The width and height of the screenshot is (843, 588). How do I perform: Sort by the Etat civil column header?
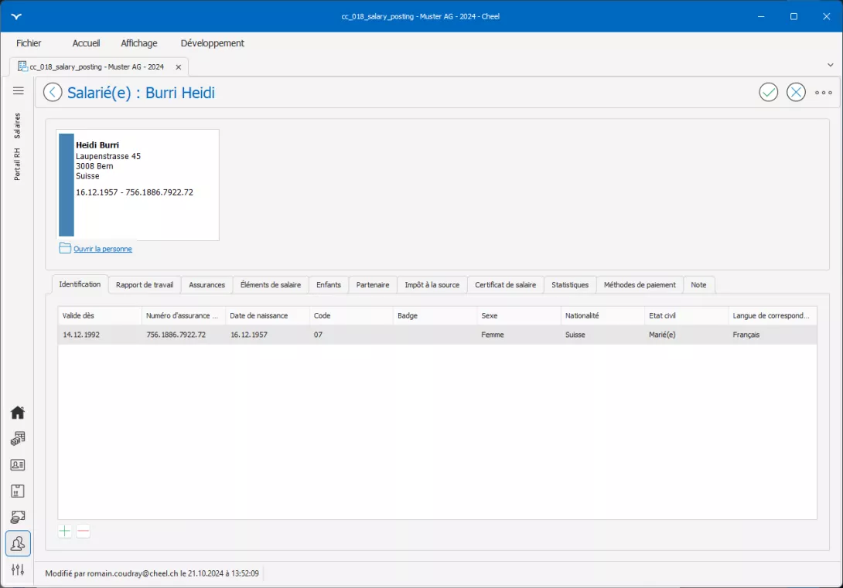coord(686,316)
